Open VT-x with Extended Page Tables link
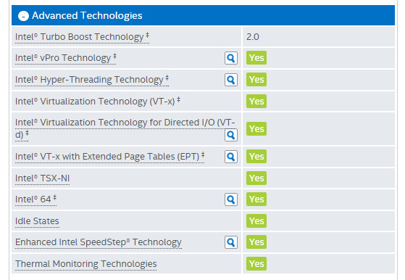Screen dimensions: 405x280 coord(110,157)
